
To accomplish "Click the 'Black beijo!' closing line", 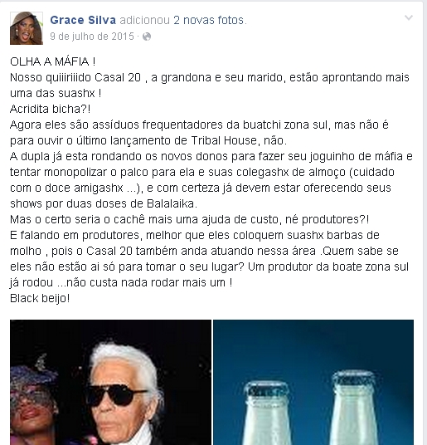I will click(40, 299).
